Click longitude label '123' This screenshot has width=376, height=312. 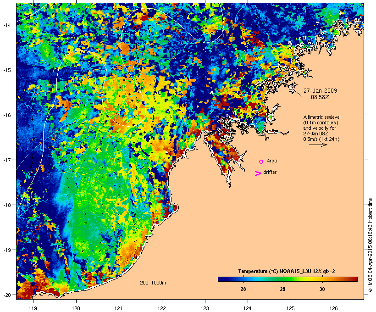(x=205, y=308)
